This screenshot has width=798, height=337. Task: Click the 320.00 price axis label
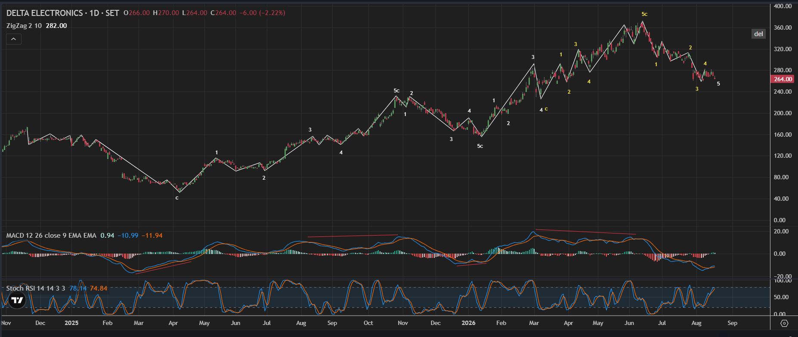point(783,49)
